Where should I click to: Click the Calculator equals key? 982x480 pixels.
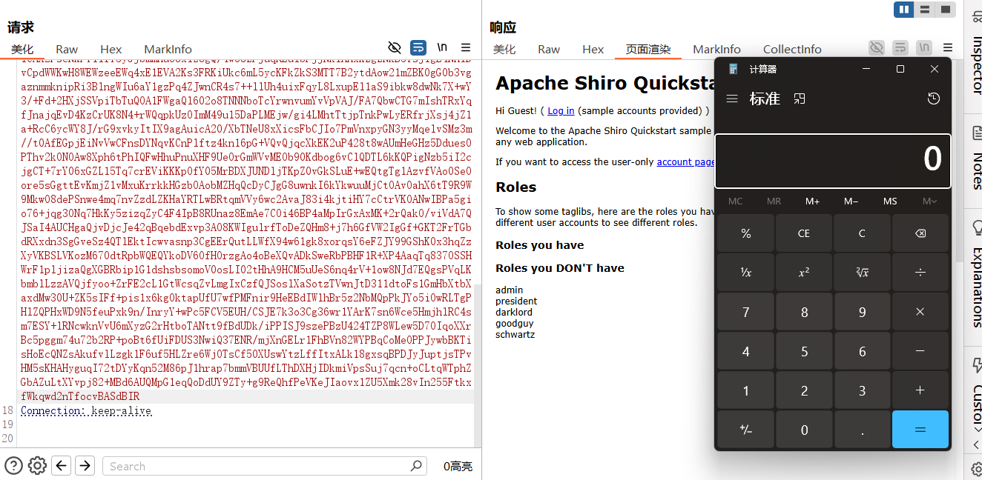tap(920, 430)
